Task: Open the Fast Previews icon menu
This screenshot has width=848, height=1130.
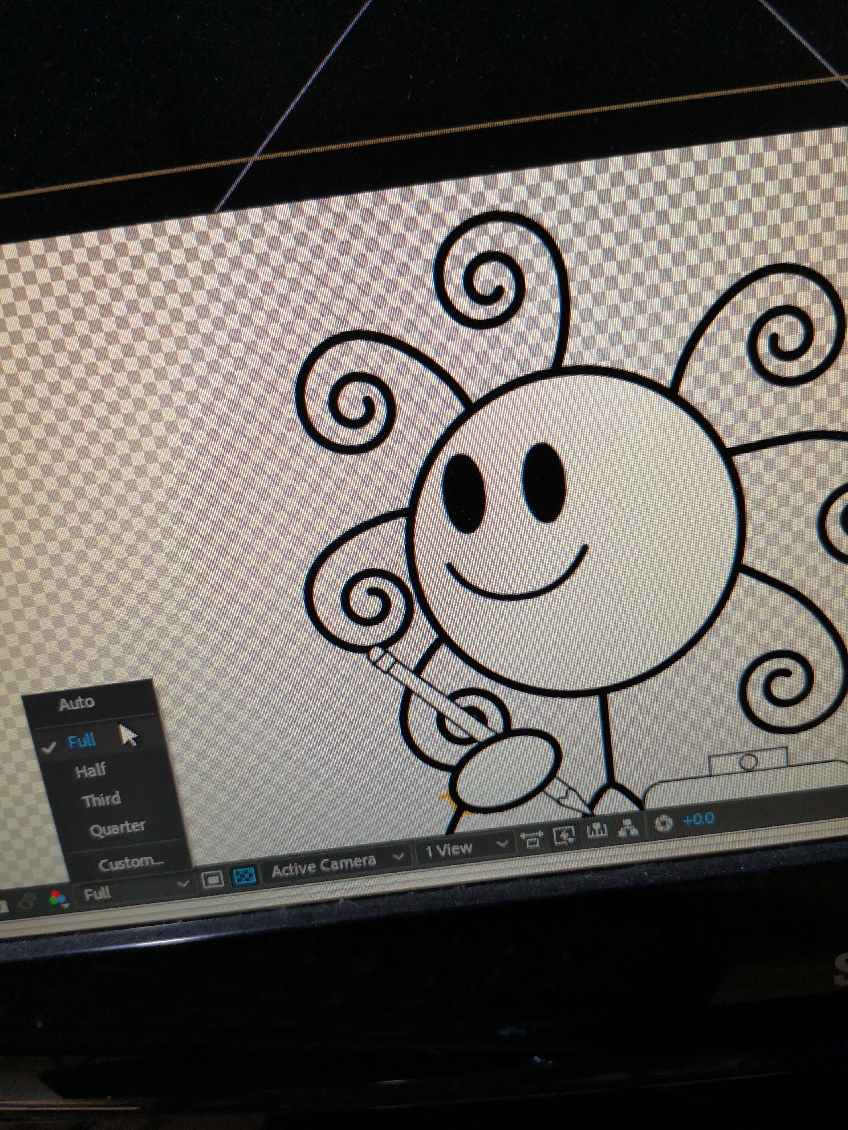Action: [x=564, y=835]
